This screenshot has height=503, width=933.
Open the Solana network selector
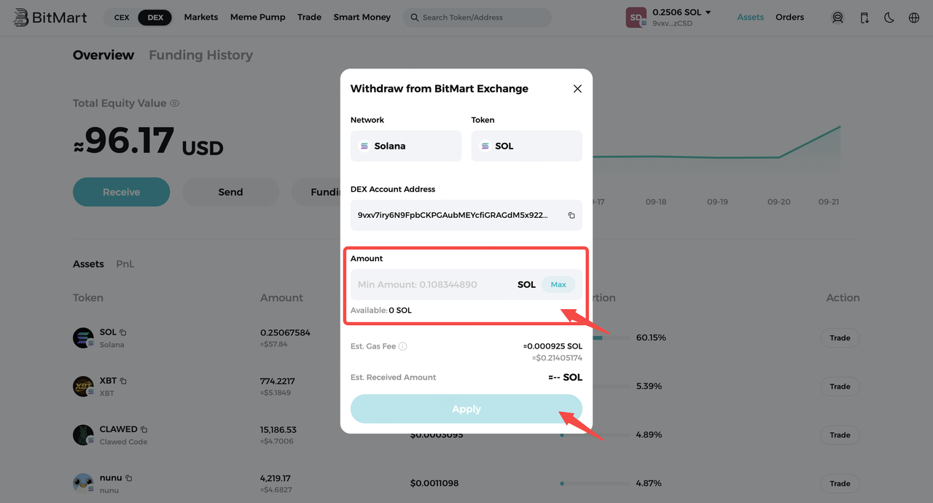click(x=406, y=146)
